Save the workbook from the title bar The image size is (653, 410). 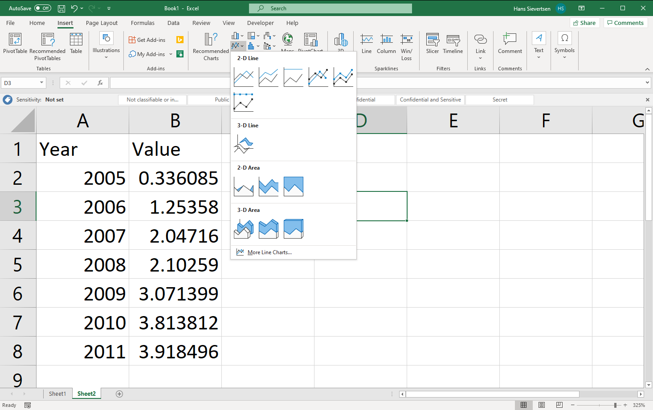coord(61,8)
